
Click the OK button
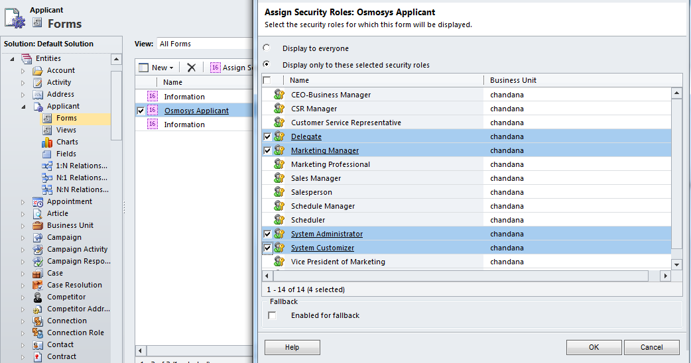[x=594, y=347]
